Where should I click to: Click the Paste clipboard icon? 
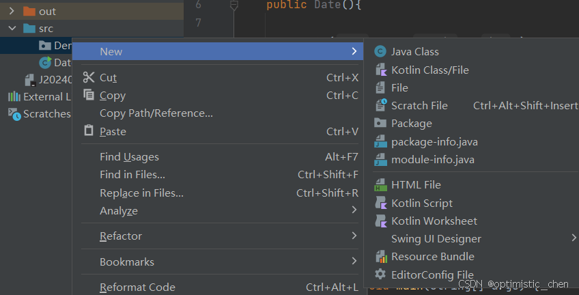(88, 131)
